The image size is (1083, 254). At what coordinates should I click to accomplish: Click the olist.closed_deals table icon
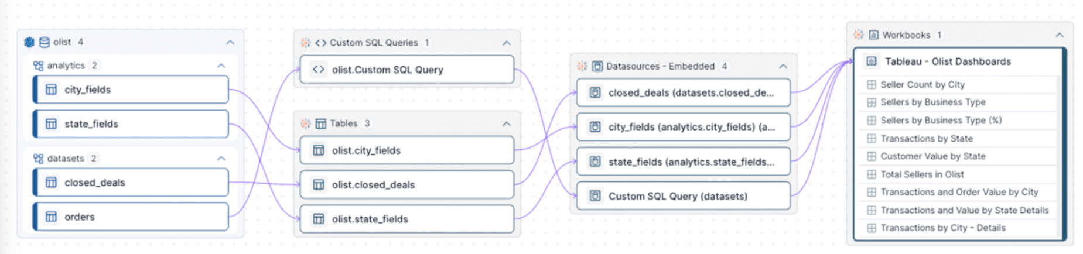(x=319, y=185)
